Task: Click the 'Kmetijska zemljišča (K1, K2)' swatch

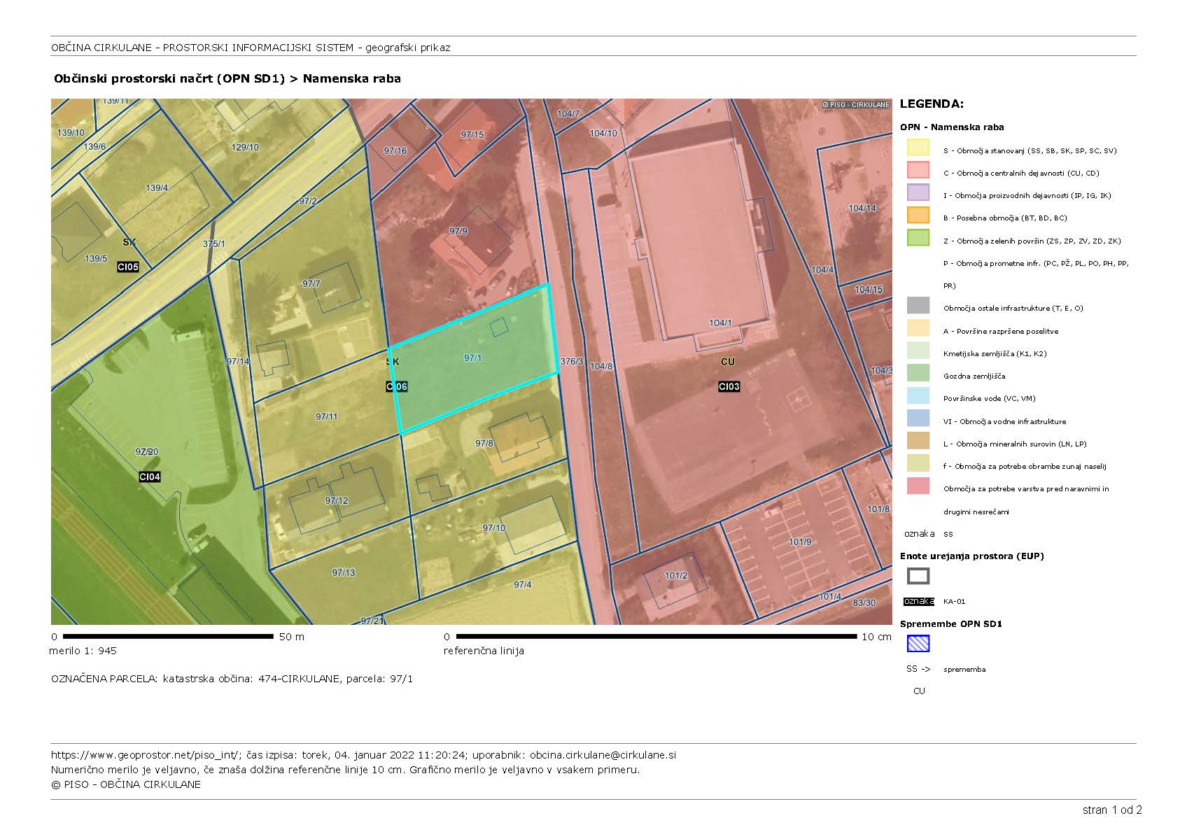Action: point(918,351)
